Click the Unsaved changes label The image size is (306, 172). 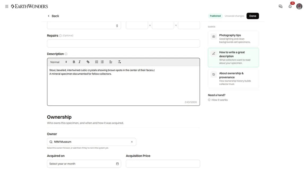click(234, 16)
